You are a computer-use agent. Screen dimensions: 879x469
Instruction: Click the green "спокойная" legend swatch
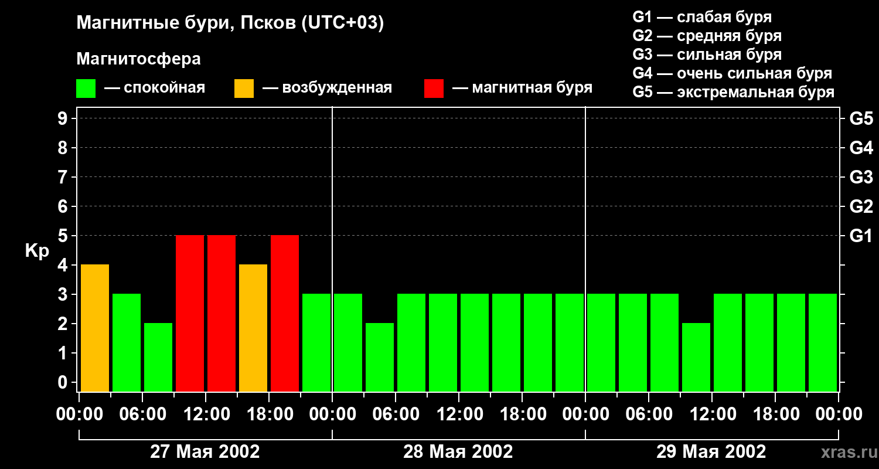86,89
